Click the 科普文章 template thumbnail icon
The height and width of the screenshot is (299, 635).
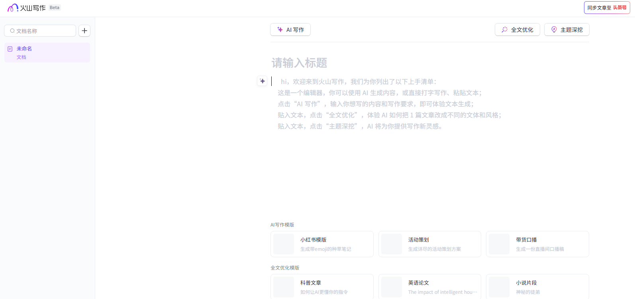pos(284,287)
